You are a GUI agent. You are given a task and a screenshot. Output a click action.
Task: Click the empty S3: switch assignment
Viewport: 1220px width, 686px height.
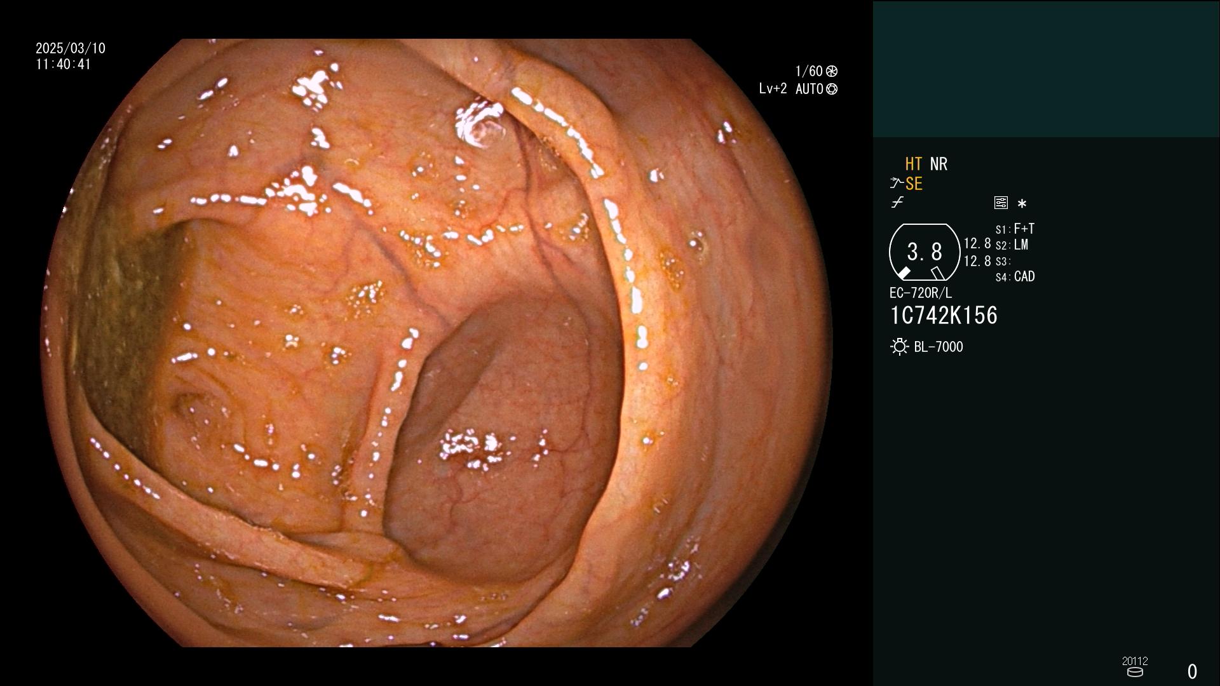pyautogui.click(x=1003, y=262)
